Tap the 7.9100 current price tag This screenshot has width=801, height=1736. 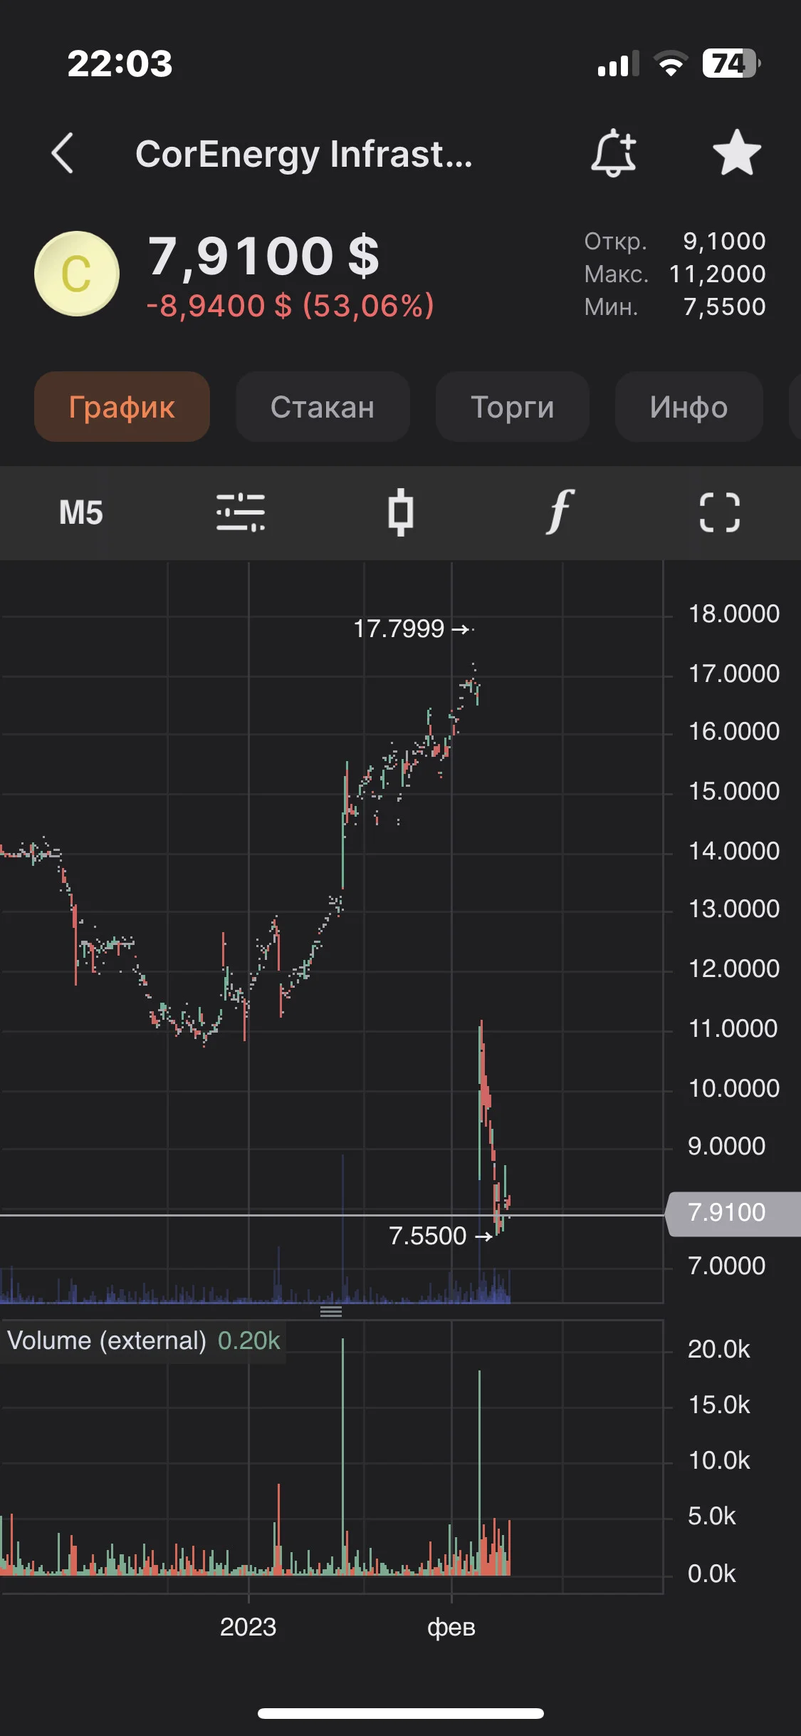click(733, 1212)
